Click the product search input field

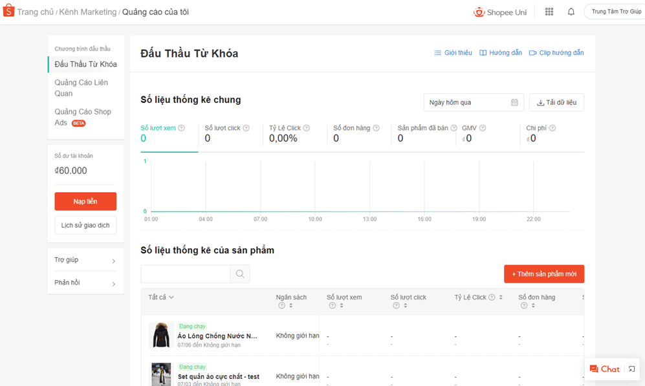[x=185, y=273]
